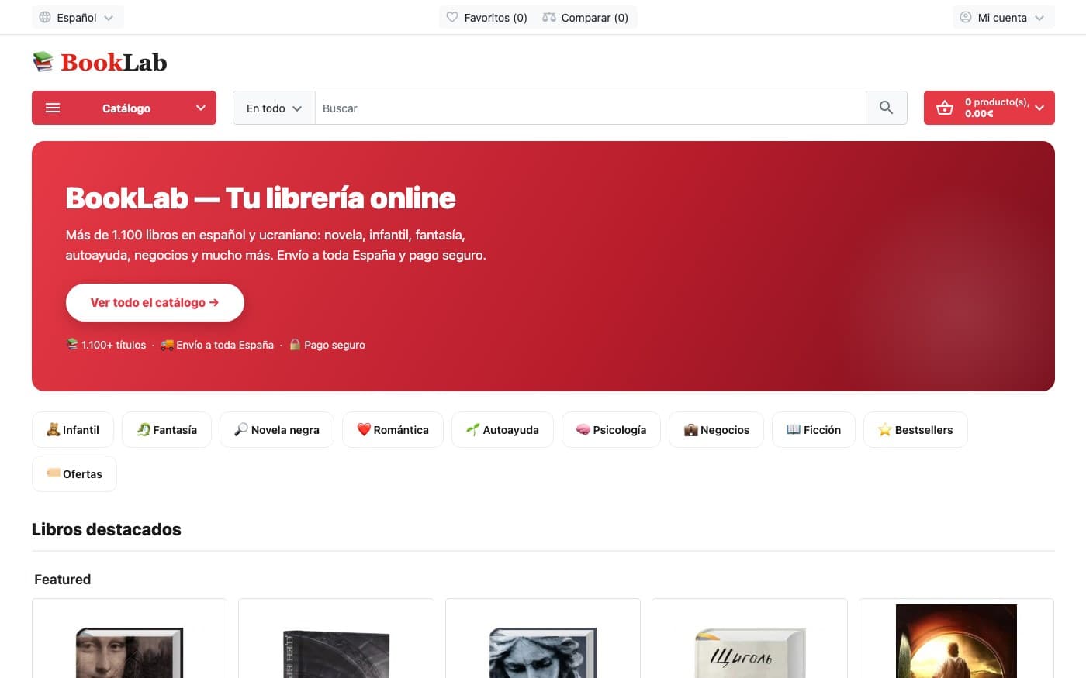This screenshot has width=1086, height=678.
Task: Click the dark black book cover thumbnail
Action: tap(336, 654)
